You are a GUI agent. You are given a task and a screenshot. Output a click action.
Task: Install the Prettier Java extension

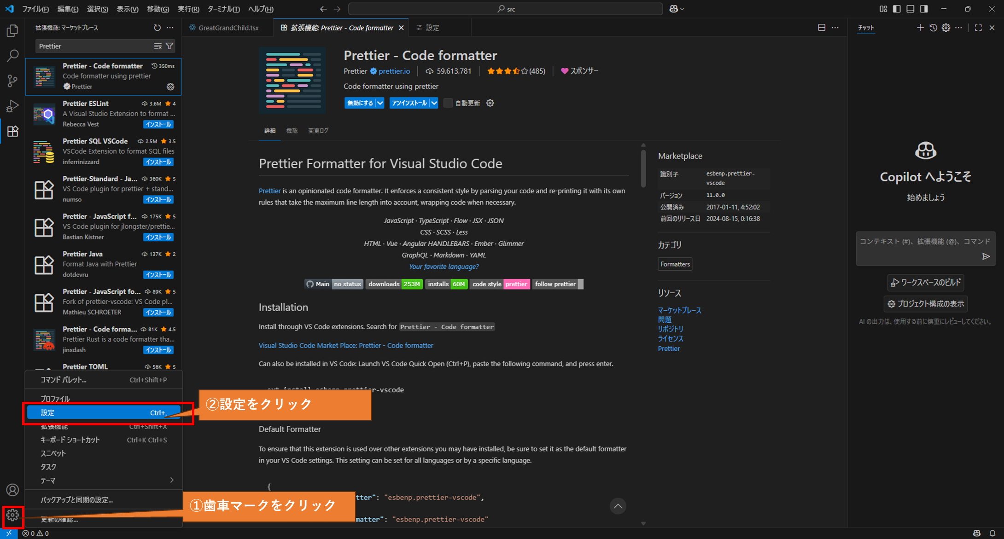coord(158,275)
